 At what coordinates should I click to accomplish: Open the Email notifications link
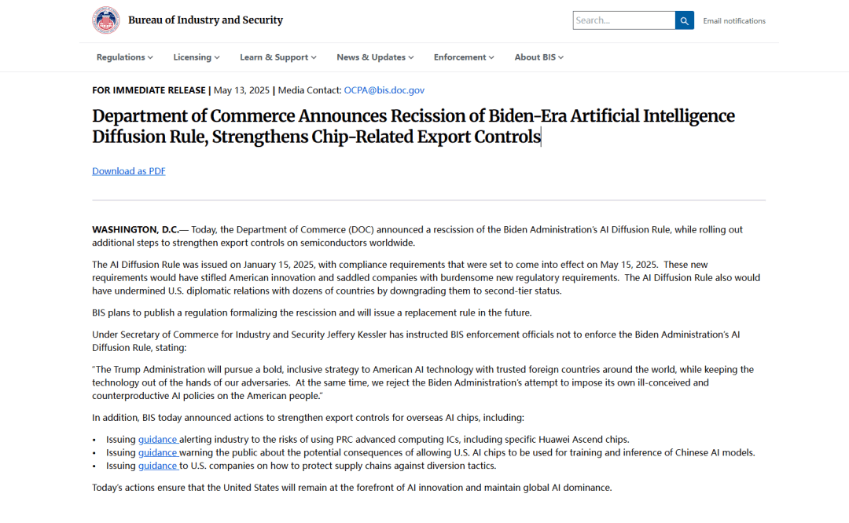(x=733, y=21)
